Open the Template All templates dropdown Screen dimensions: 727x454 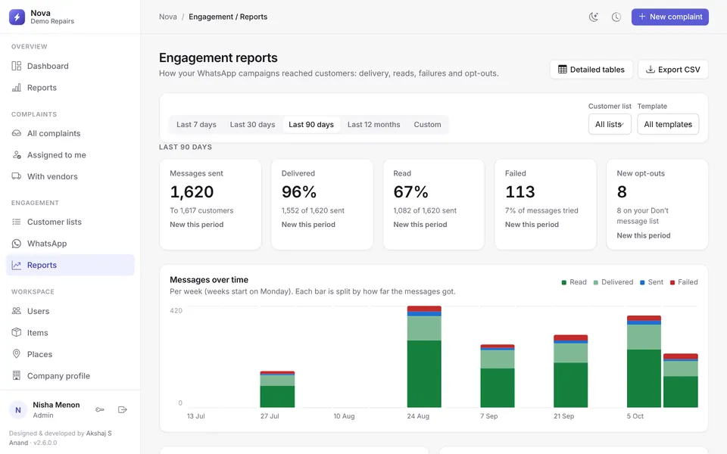pyautogui.click(x=668, y=124)
